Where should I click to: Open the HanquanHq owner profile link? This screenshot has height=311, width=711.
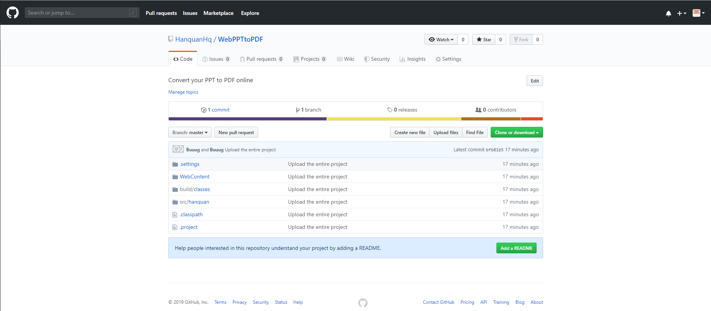pyautogui.click(x=193, y=39)
